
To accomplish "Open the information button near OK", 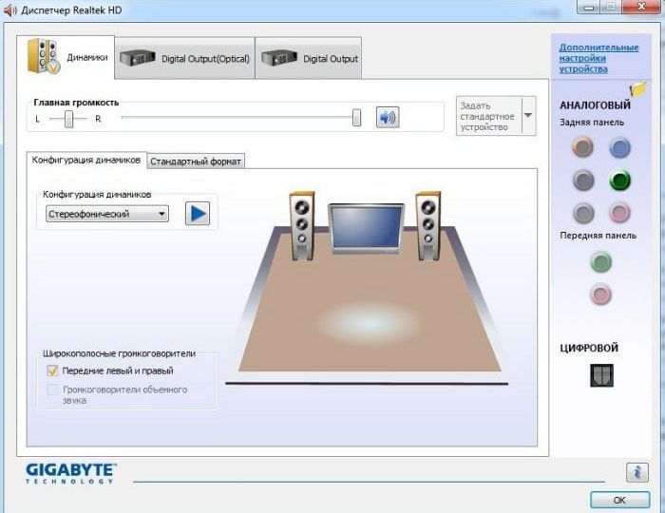I will click(636, 472).
